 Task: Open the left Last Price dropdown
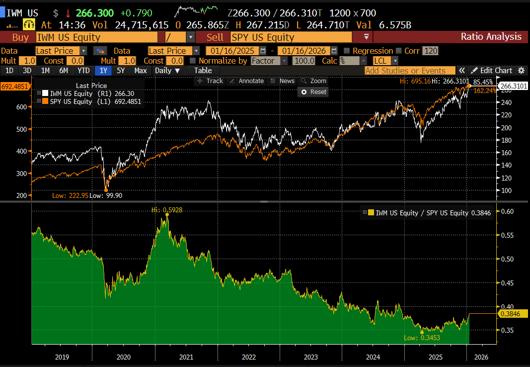[83, 51]
